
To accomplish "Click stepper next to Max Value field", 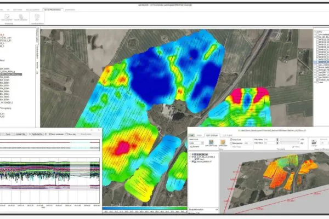I will tap(277, 143).
